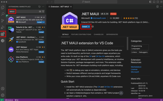Image resolution: width=163 pixels, height=101 pixels.
Task: Open the extensions filter funnel
Action: [x=43, y=12]
